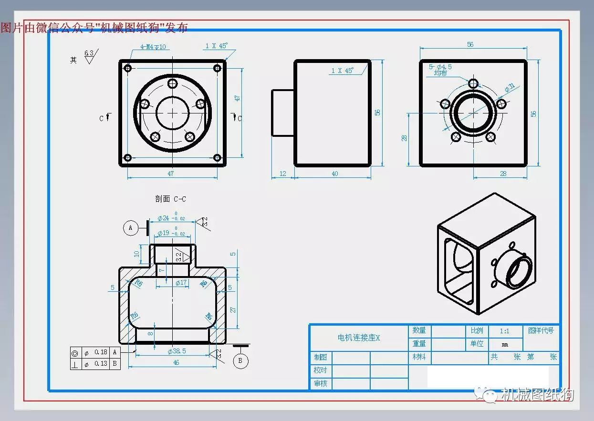Select the 'Φ38.5' opening dimension
The width and height of the screenshot is (594, 421).
coord(177,351)
